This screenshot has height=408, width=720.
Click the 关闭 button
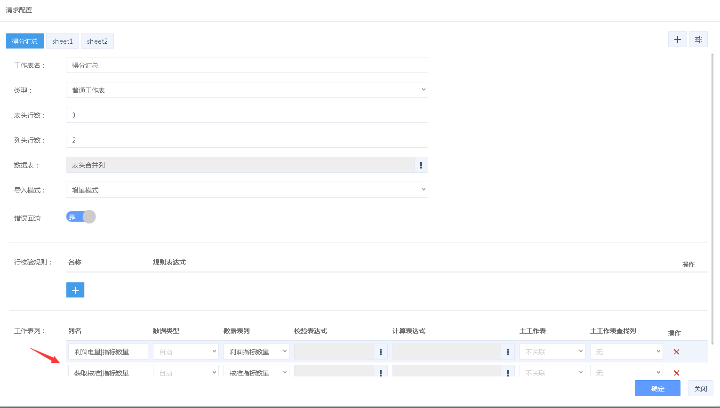[x=700, y=389]
